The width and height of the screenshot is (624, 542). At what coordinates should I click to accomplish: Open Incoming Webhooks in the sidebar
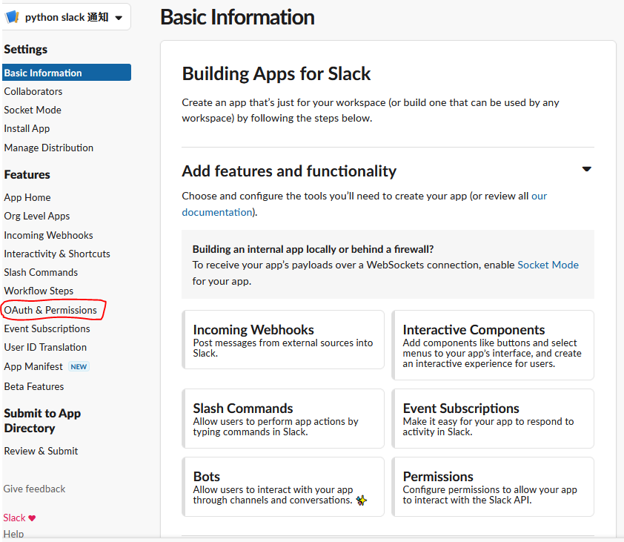[49, 235]
